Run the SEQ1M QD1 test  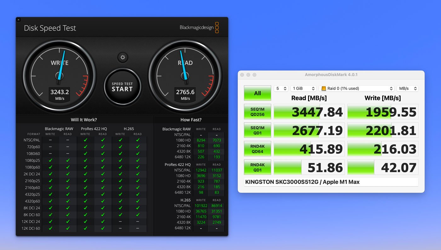[x=257, y=130]
